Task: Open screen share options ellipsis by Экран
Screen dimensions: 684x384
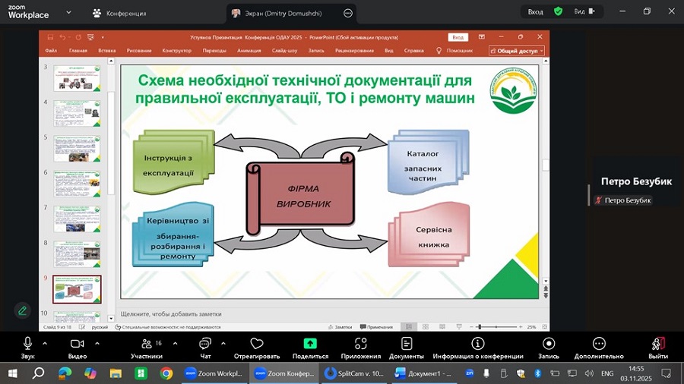Action: 348,13
